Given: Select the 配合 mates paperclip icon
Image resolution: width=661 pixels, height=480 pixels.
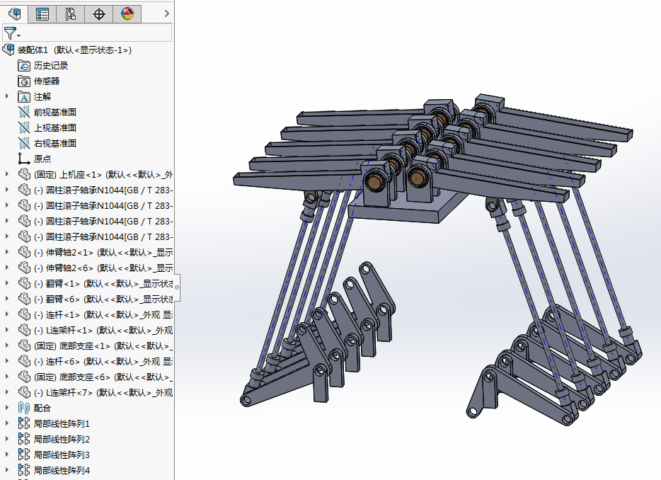Looking at the screenshot, I should (x=24, y=408).
